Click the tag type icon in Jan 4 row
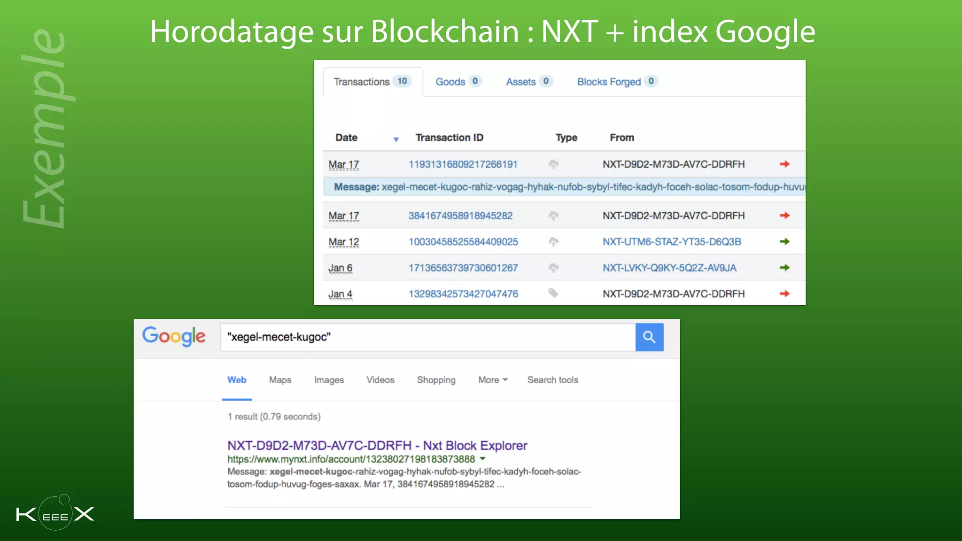 (x=553, y=294)
